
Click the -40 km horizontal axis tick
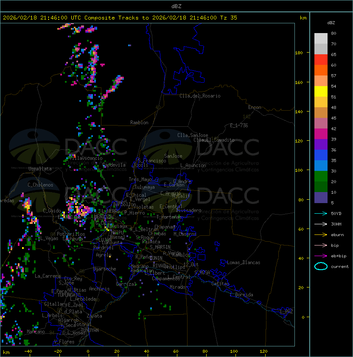coord(28,351)
